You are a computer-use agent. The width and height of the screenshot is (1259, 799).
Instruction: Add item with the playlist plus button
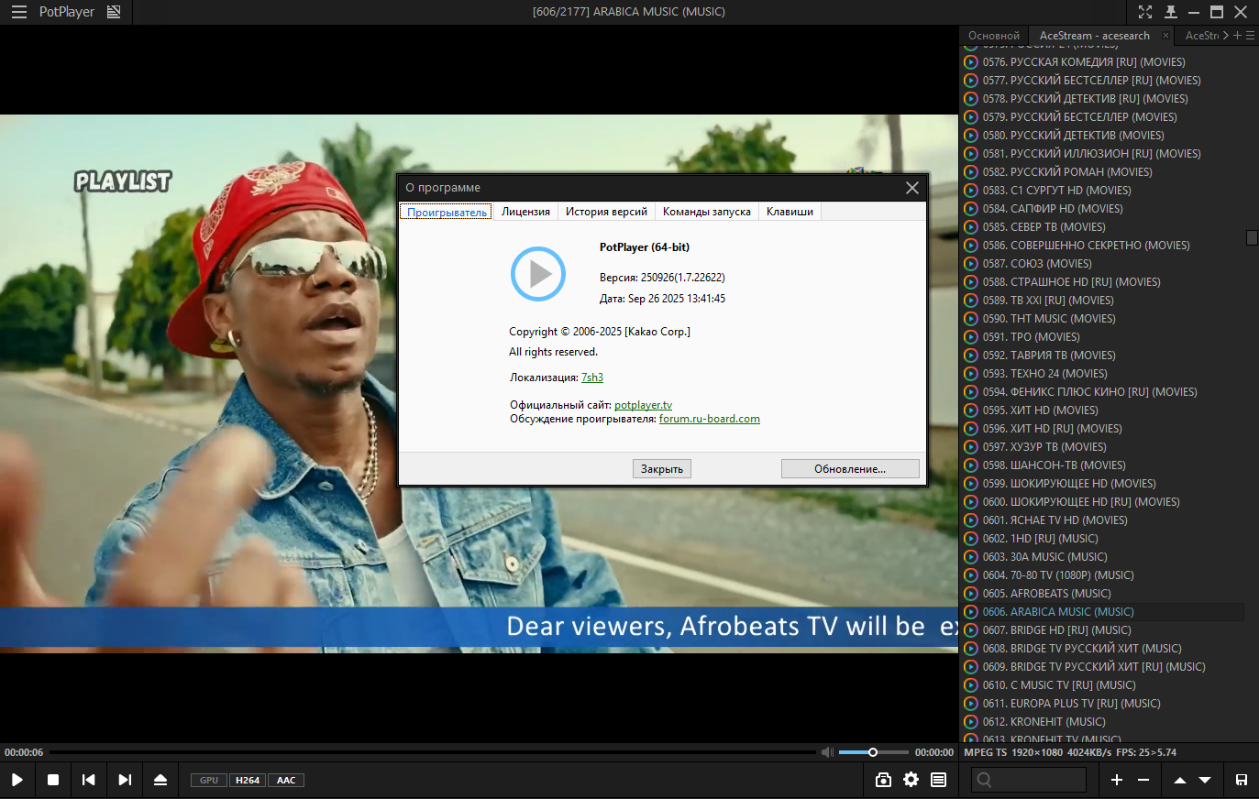pyautogui.click(x=1116, y=780)
